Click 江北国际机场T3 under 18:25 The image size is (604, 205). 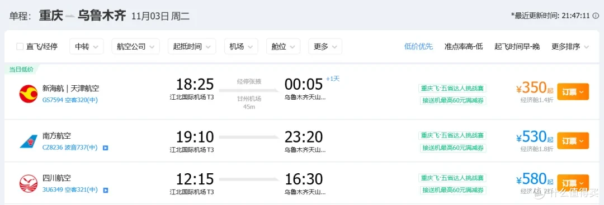point(192,97)
